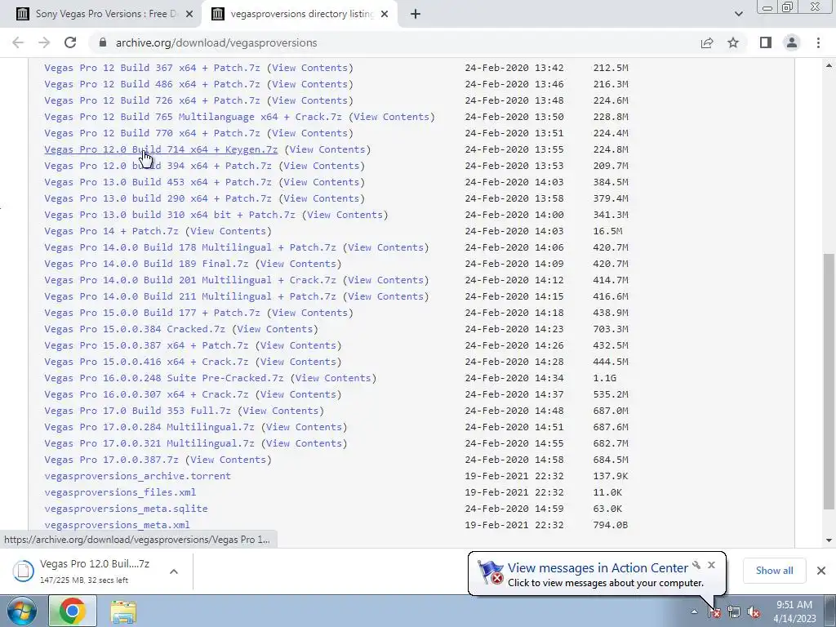View Contents of Vegas Pro 12 Build 770
Viewport: 836px width, 627px height.
[x=309, y=133]
